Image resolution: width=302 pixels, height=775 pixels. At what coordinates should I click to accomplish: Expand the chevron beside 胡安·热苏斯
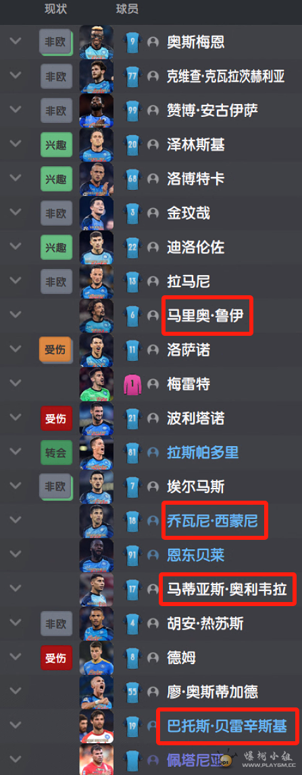[16, 623]
